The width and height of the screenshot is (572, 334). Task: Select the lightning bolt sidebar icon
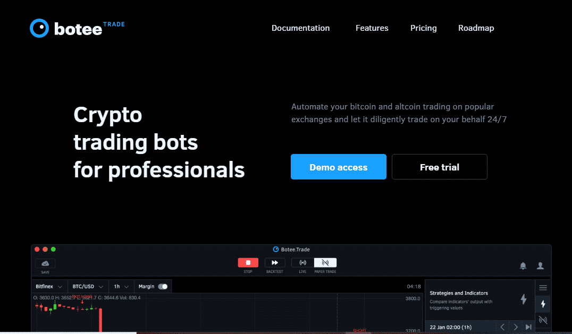(543, 304)
